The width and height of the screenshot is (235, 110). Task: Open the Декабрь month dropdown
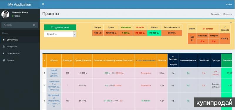(x=60, y=34)
